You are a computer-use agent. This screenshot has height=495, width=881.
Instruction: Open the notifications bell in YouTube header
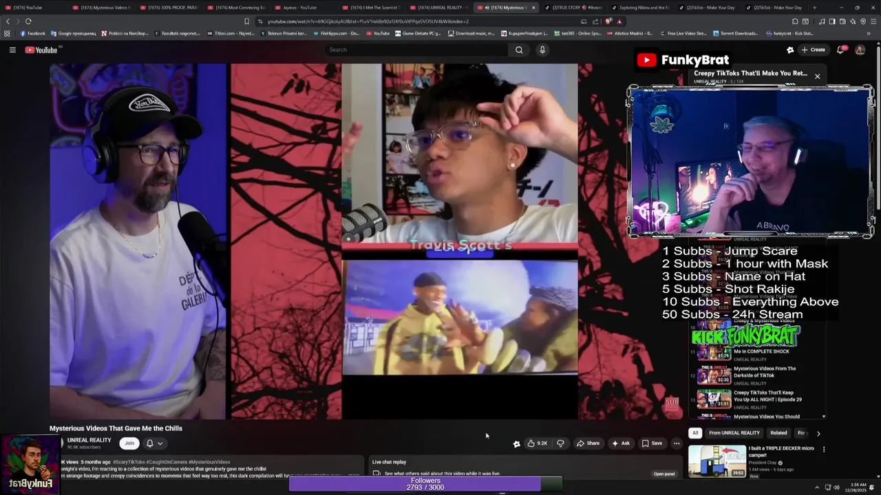click(840, 49)
